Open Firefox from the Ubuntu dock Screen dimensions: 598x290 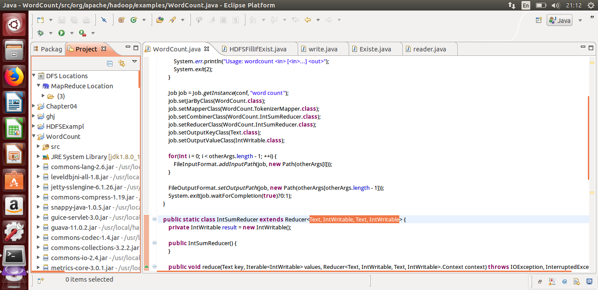pyautogui.click(x=14, y=77)
